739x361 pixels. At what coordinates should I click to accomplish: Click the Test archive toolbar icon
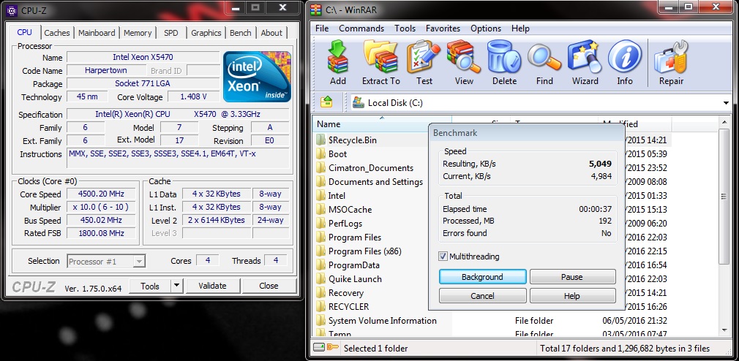click(424, 58)
